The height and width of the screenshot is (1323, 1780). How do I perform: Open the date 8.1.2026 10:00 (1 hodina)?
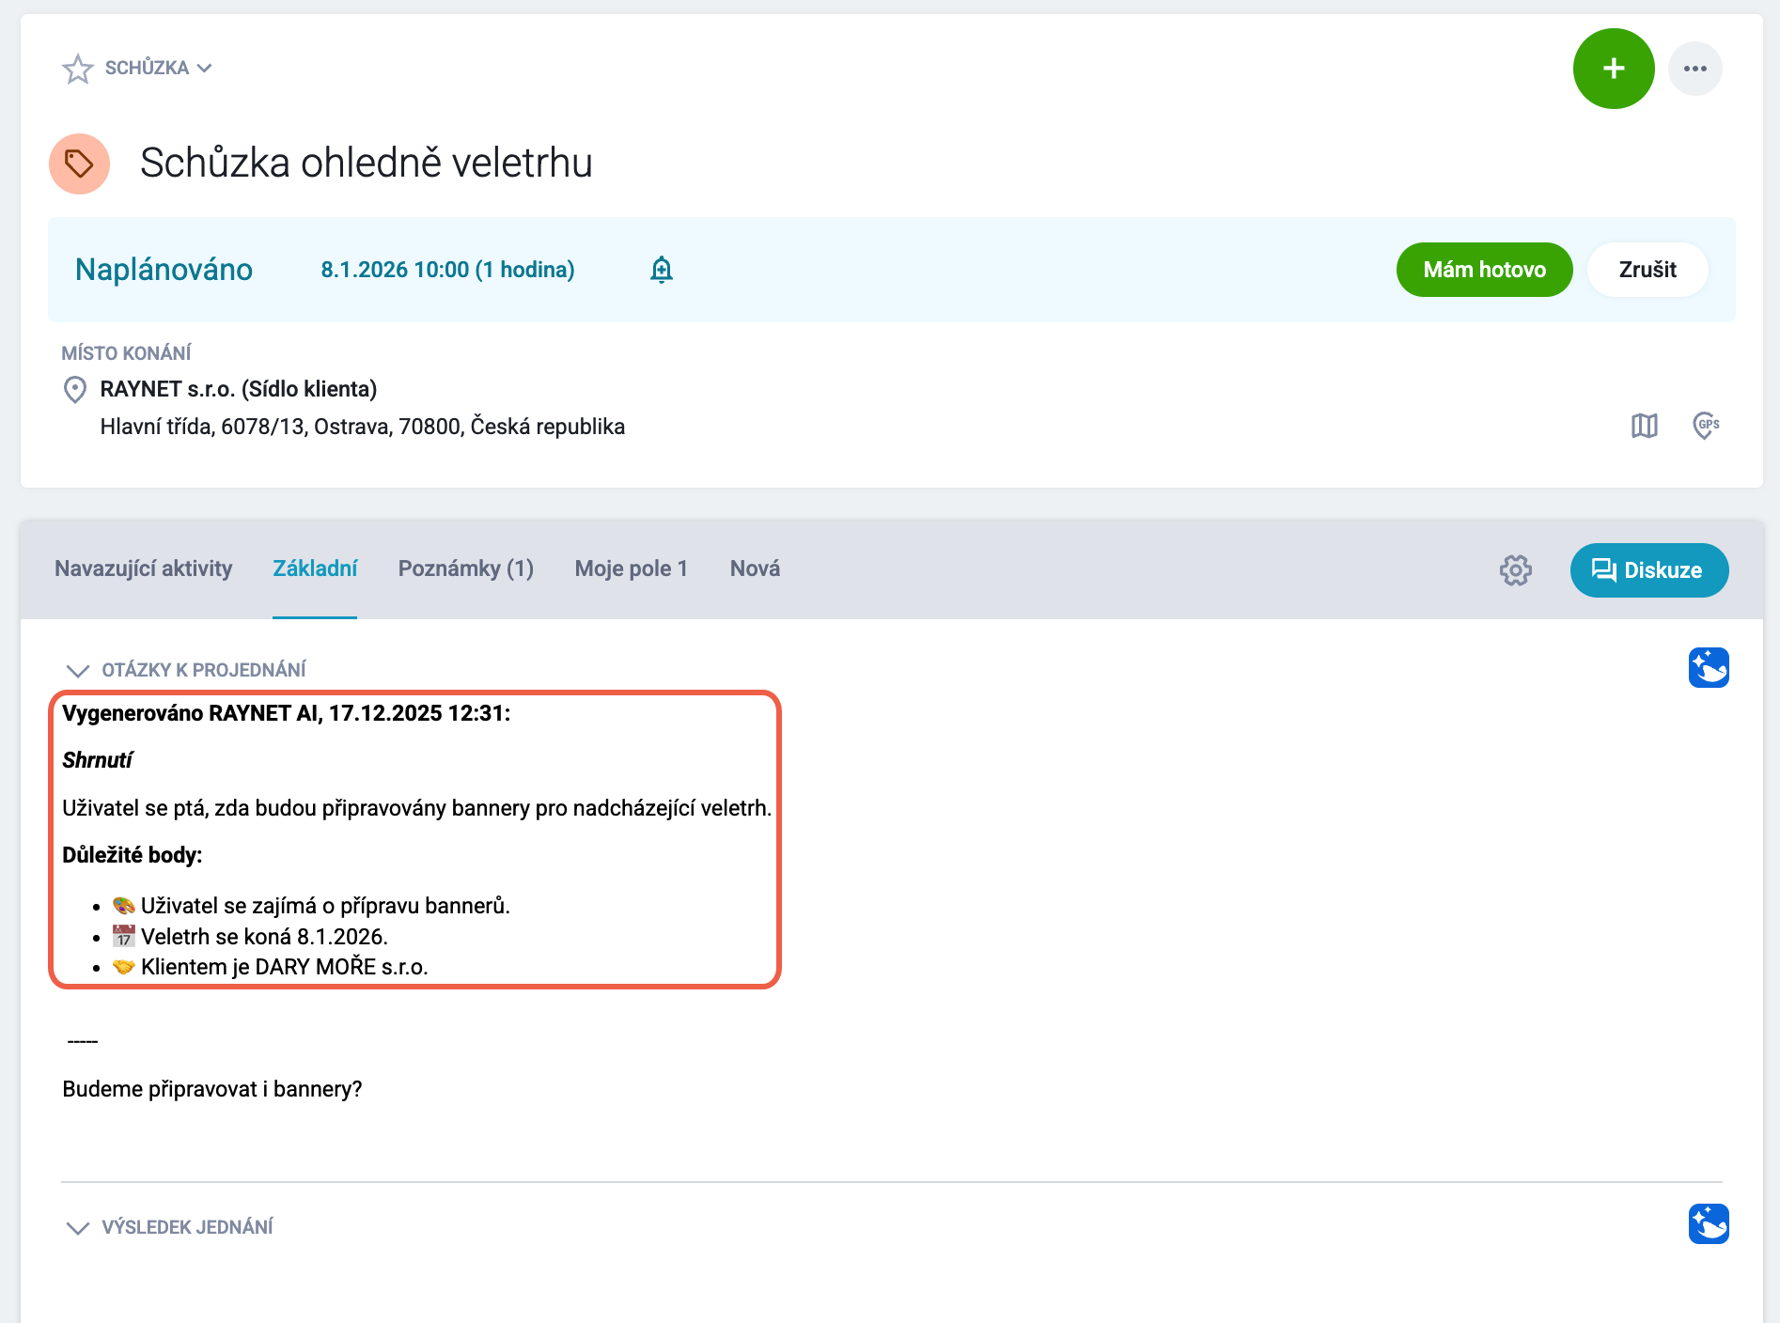pos(447,270)
